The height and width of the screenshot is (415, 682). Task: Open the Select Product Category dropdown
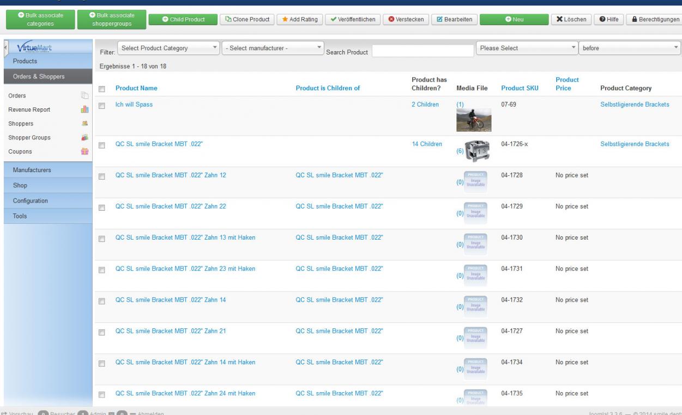click(169, 48)
